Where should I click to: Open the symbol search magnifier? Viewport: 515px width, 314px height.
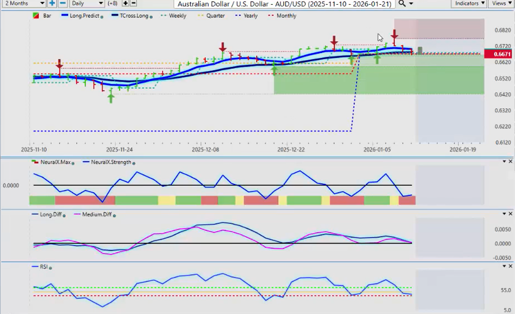[x=402, y=4]
